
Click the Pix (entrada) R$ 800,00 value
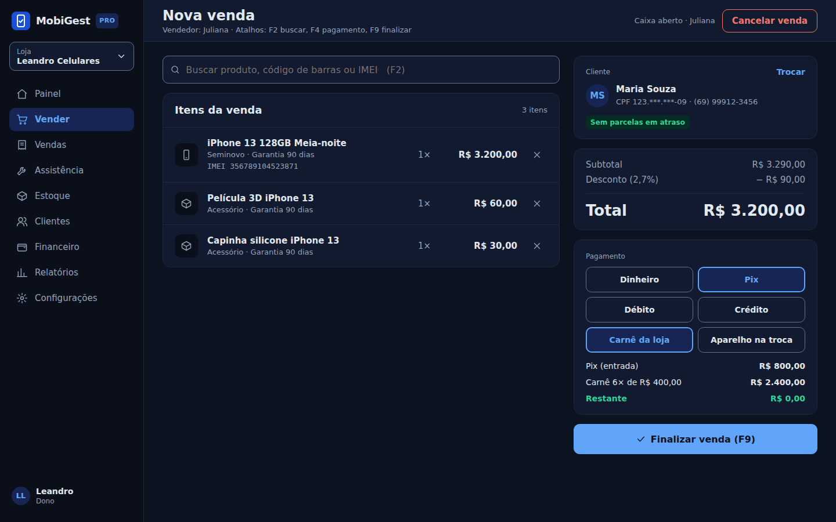click(782, 366)
